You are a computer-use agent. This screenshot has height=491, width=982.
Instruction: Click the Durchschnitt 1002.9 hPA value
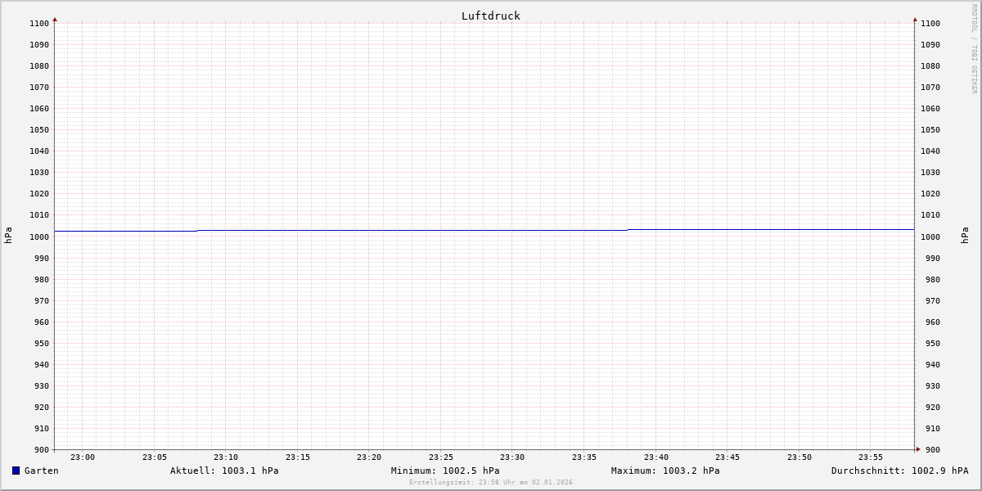point(899,471)
